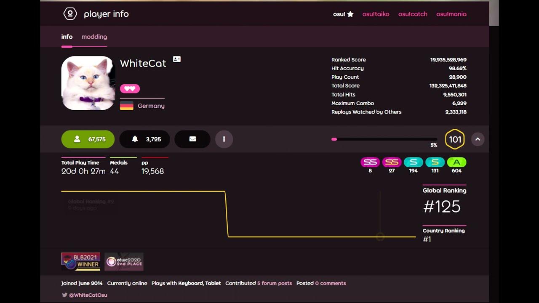Click the profile card icon beside WhiteCat
The height and width of the screenshot is (303, 539).
click(177, 59)
